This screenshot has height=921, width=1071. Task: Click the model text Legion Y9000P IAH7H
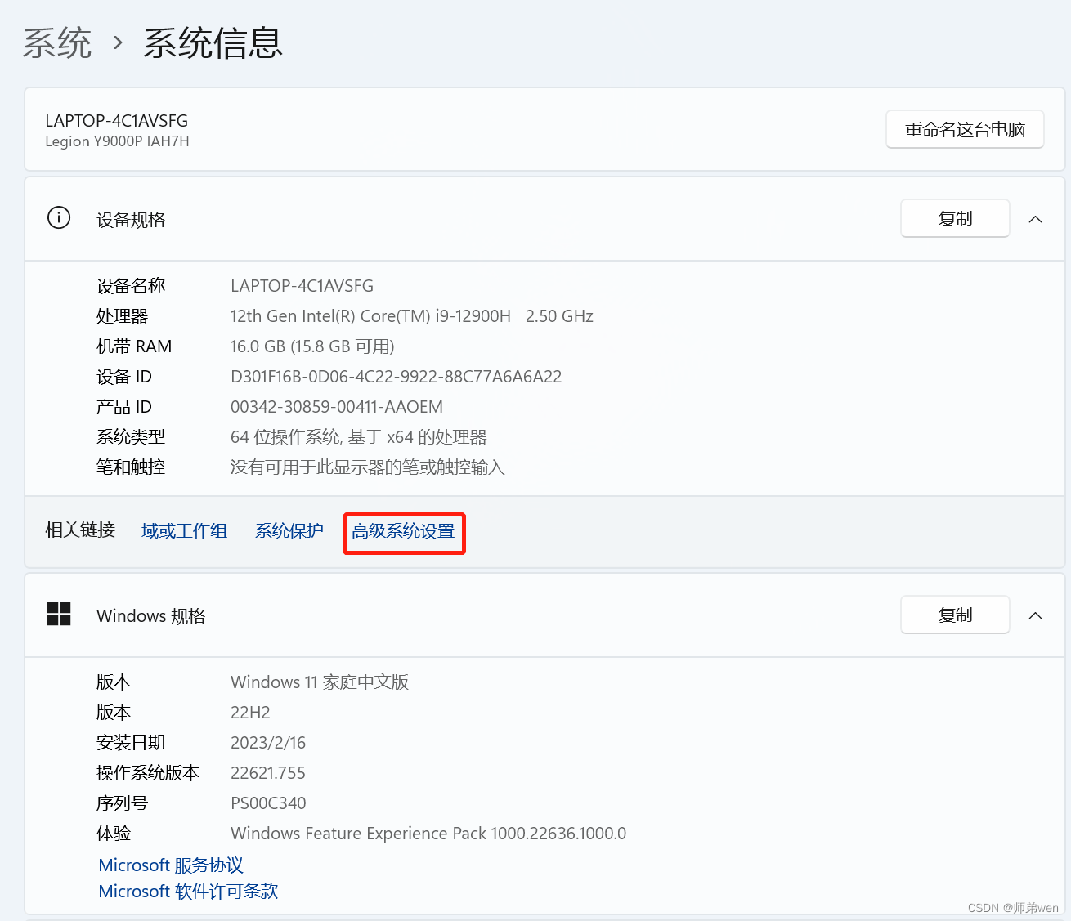point(117,141)
